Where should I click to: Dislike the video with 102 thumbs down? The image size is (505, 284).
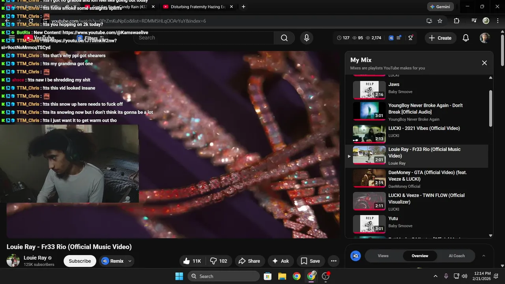click(219, 261)
